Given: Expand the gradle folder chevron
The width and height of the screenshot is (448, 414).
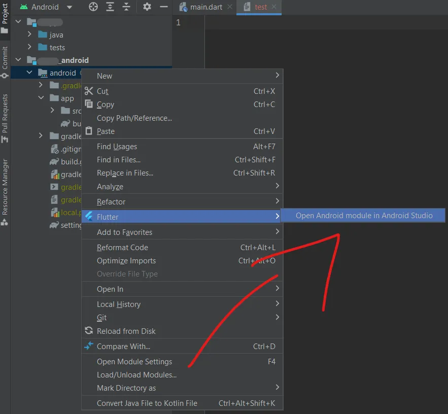Looking at the screenshot, I should pyautogui.click(x=41, y=135).
